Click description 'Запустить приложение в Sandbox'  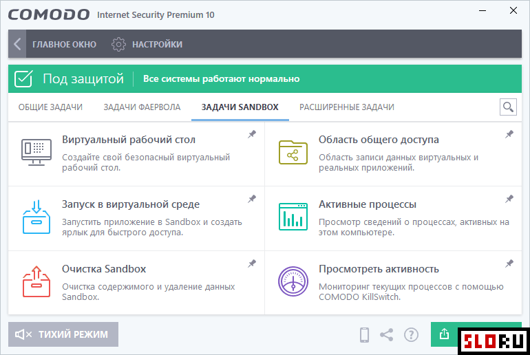(151, 227)
